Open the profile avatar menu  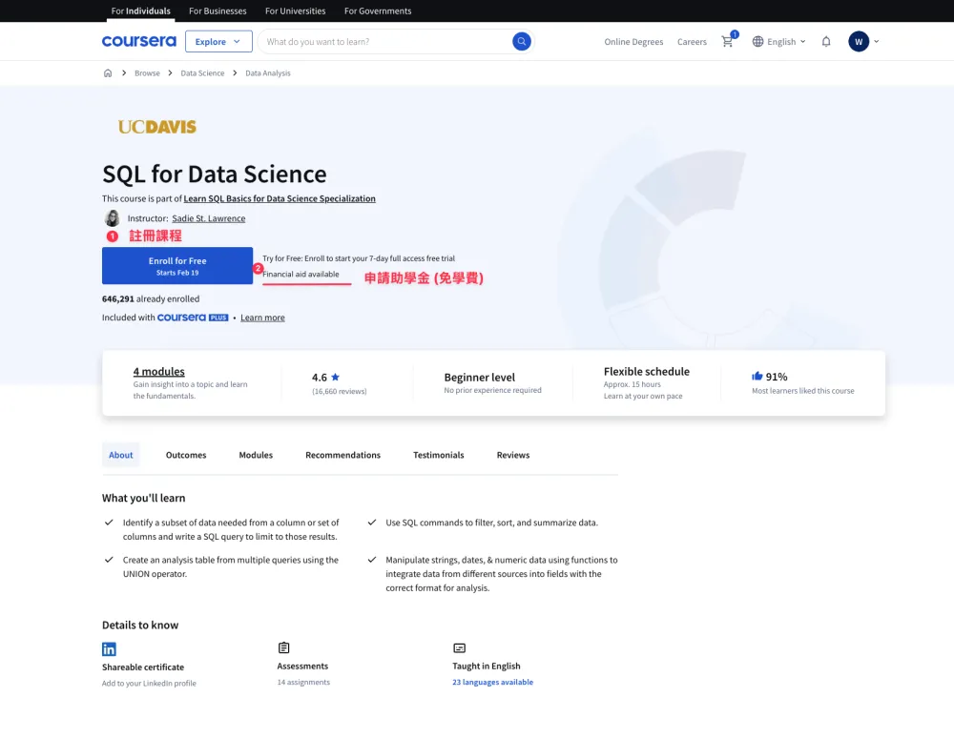tap(858, 41)
